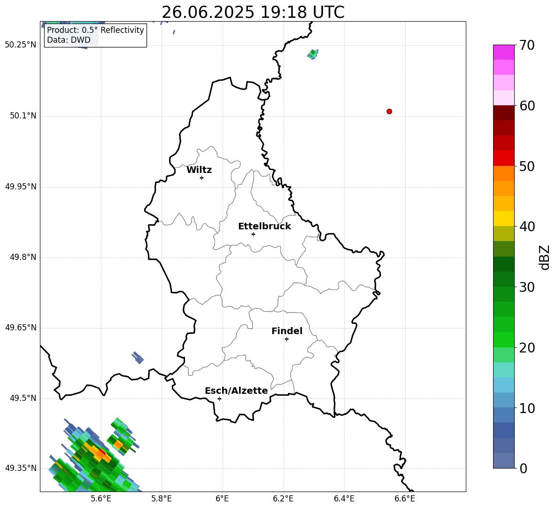Image resolution: width=556 pixels, height=508 pixels.
Task: Click the small blue echo west of Luxembourg
Action: tap(138, 358)
